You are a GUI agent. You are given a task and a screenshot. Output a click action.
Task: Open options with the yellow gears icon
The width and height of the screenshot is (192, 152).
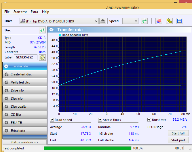(169, 21)
